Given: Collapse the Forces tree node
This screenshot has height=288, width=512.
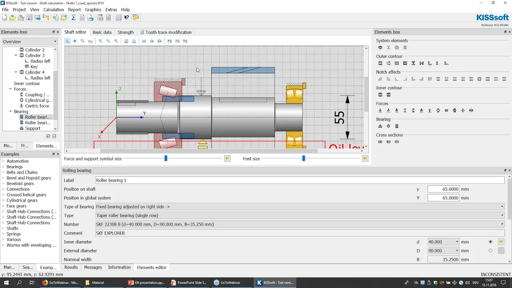Looking at the screenshot, I should pos(10,89).
